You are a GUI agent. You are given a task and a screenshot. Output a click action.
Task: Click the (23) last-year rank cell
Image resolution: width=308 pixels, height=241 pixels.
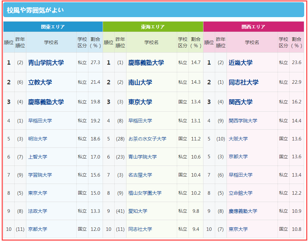[120, 157]
